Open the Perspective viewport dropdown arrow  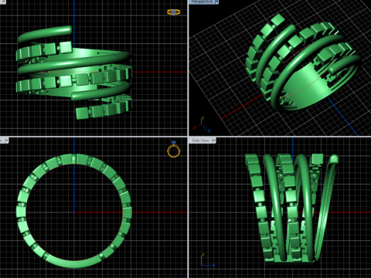216,2
